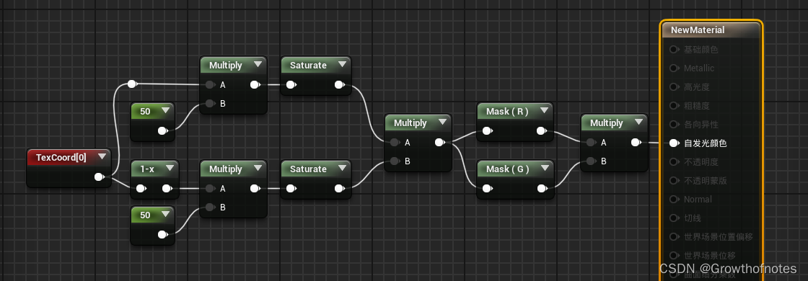Click pin B of Multiply feeding the Mask nodes
This screenshot has width=808, height=281.
coord(395,161)
